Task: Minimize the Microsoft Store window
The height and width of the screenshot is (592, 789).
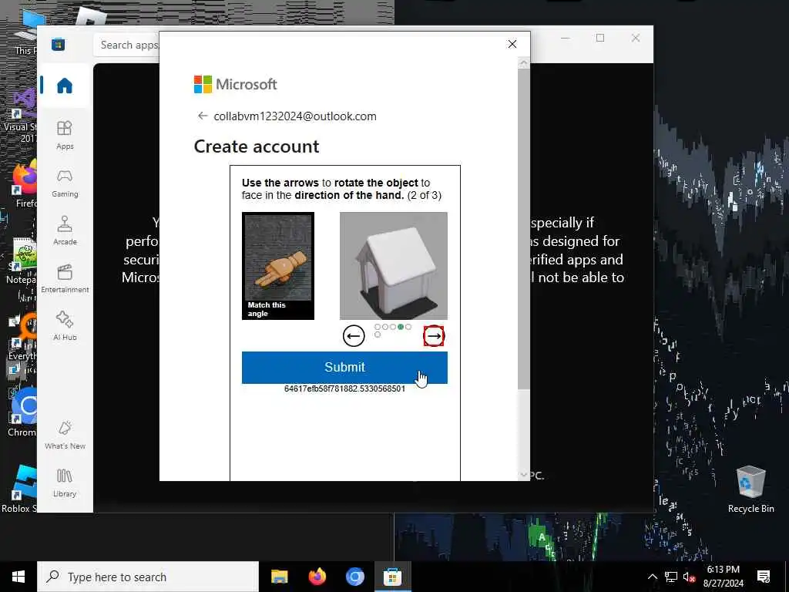Action: pos(565,38)
